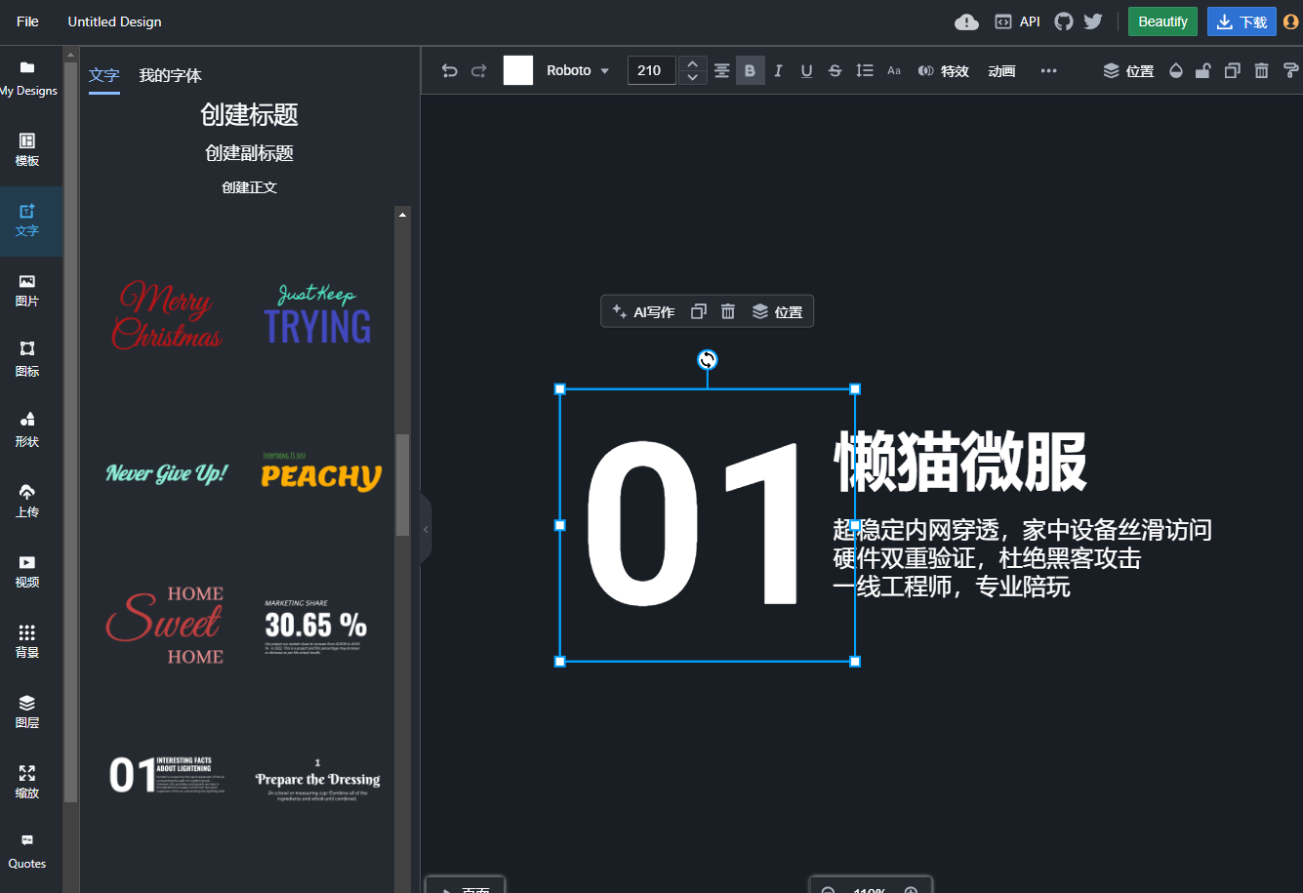Viewport: 1303px width, 893px height.
Task: Collapse the side panel with arrow handle
Action: tap(426, 529)
